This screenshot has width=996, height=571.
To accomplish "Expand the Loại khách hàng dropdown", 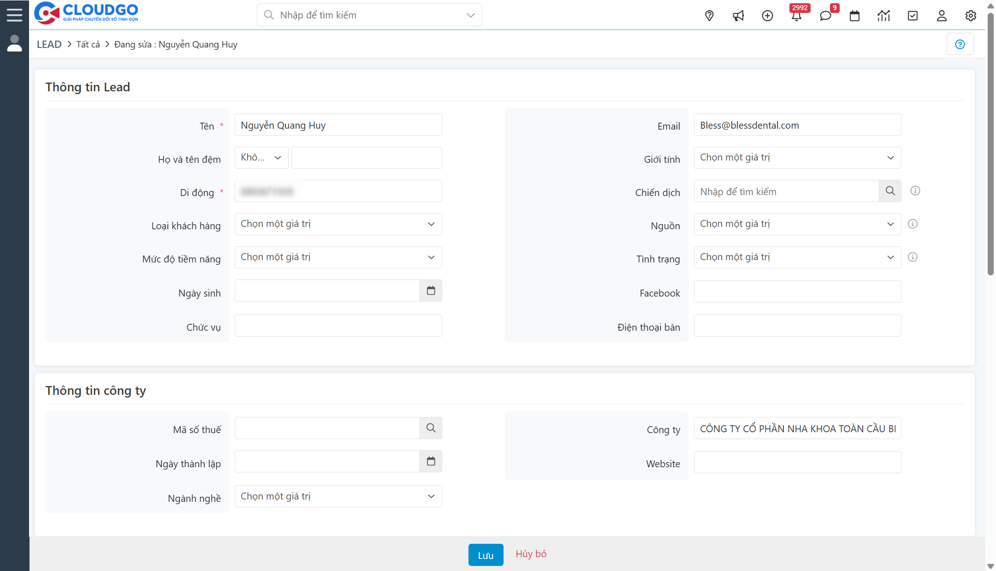I will point(338,224).
